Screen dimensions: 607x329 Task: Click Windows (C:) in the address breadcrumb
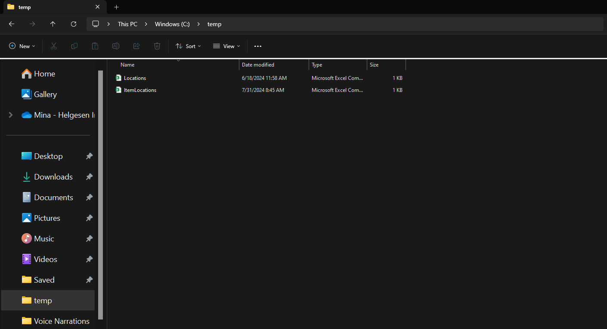click(x=172, y=24)
